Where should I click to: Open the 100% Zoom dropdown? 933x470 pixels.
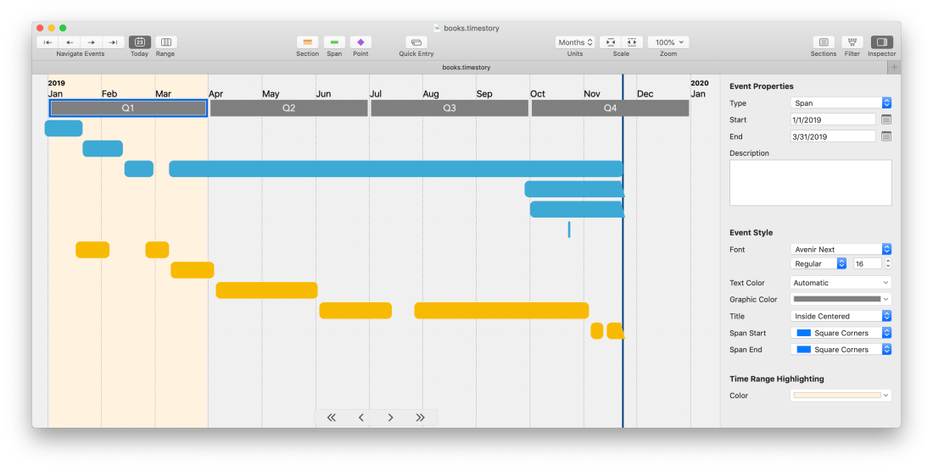pos(668,41)
